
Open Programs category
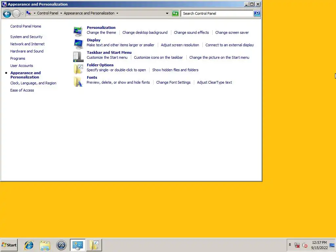[x=18, y=58]
